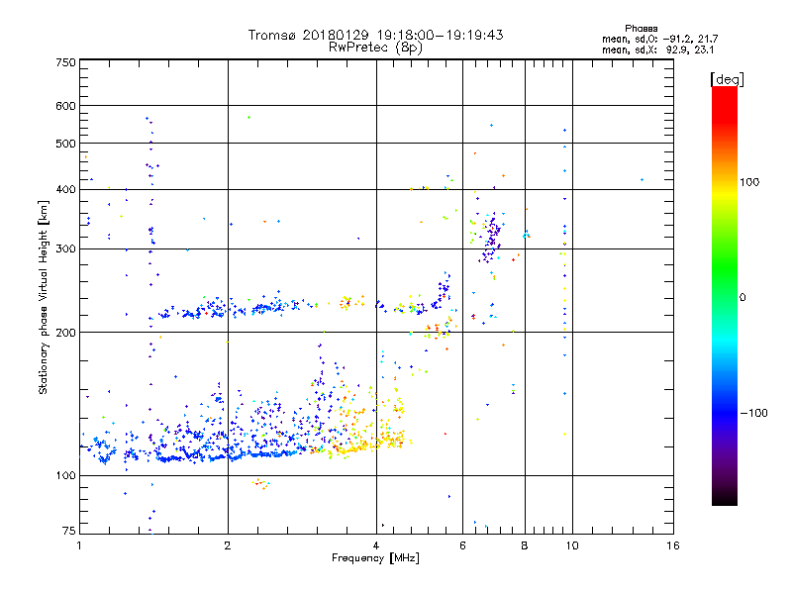Click the isolated blue point near 14 MHz, 420 km
Screen dimensions: 792x594
click(642, 179)
